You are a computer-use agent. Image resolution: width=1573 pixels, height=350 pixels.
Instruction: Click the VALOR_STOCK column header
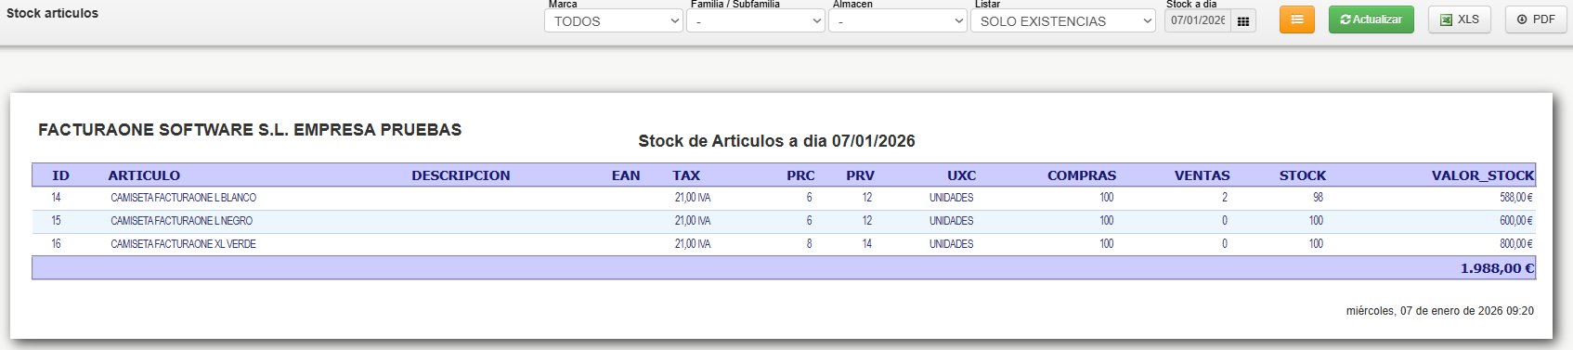(1483, 175)
